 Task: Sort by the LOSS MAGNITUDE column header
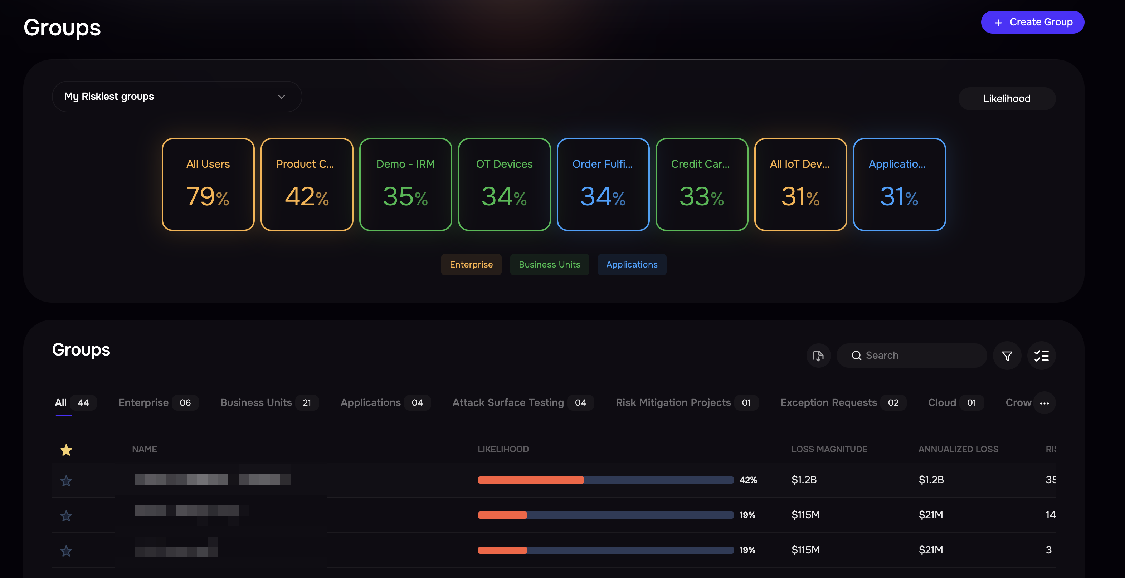coord(829,449)
